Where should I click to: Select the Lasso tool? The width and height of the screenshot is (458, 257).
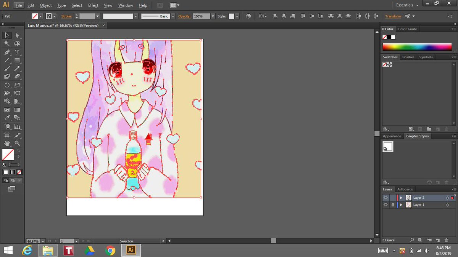[17, 44]
